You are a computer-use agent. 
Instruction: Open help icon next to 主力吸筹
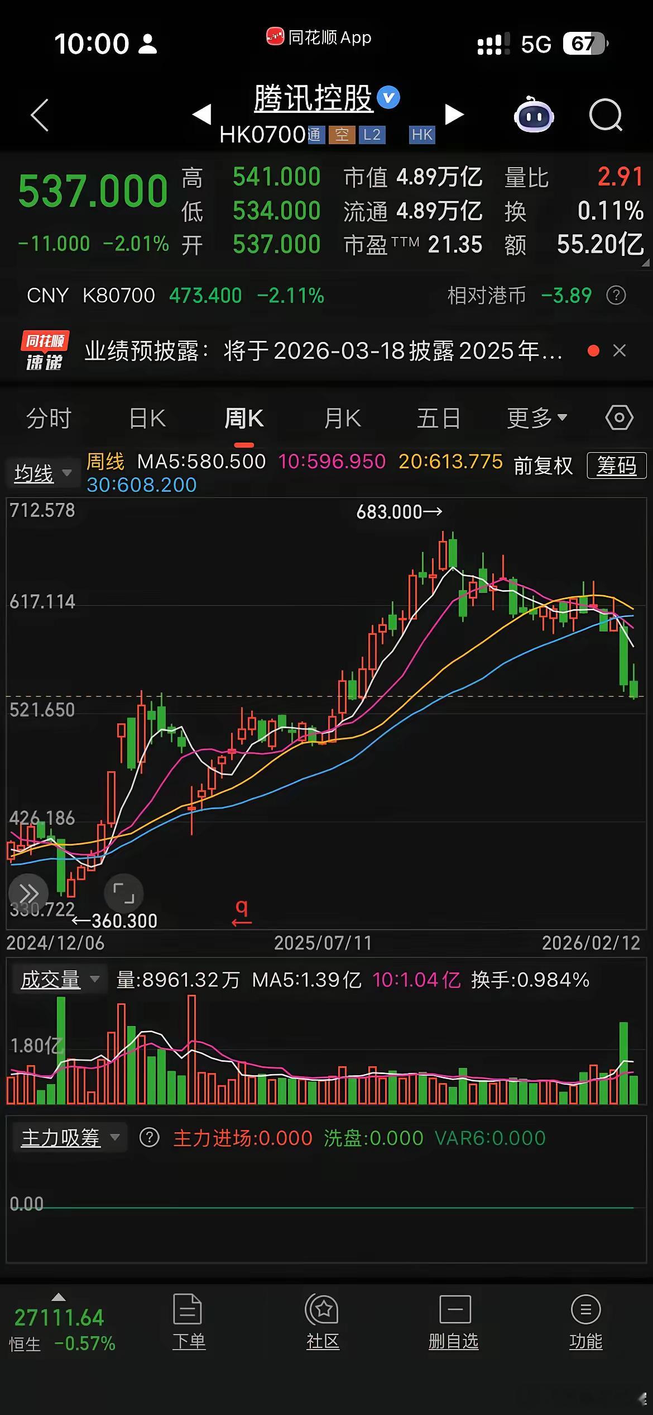[149, 1138]
